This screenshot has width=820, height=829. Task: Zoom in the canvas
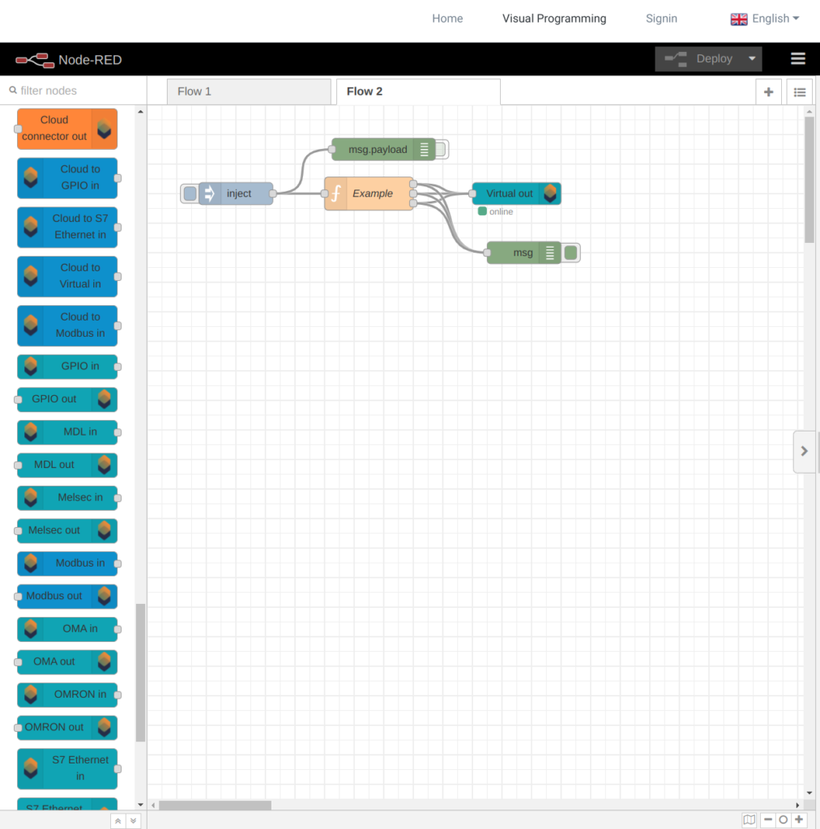click(x=799, y=819)
